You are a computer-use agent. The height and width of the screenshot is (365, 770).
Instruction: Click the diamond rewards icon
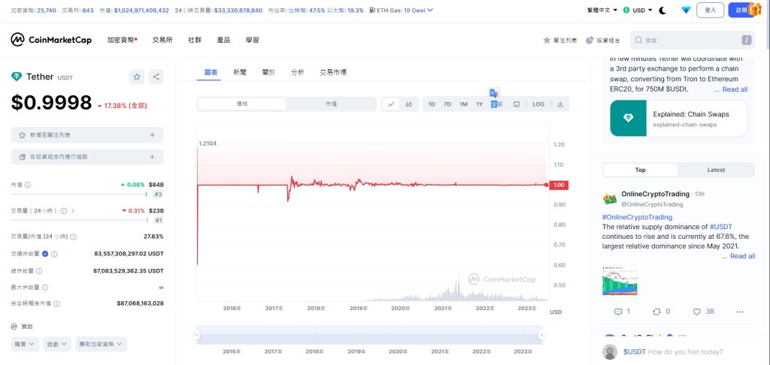click(686, 10)
